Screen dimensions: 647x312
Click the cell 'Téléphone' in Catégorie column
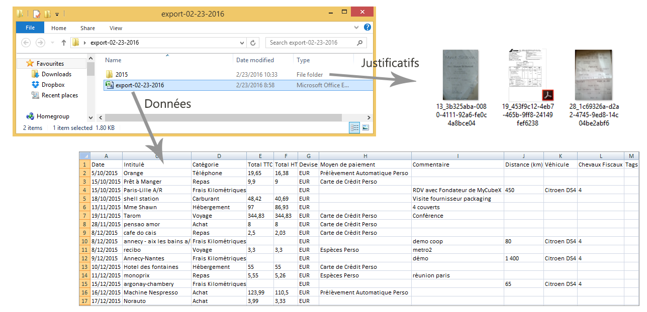(x=219, y=173)
